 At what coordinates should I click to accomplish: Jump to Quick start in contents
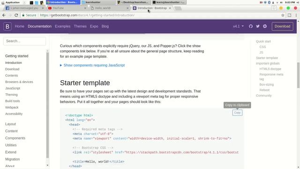263,41
